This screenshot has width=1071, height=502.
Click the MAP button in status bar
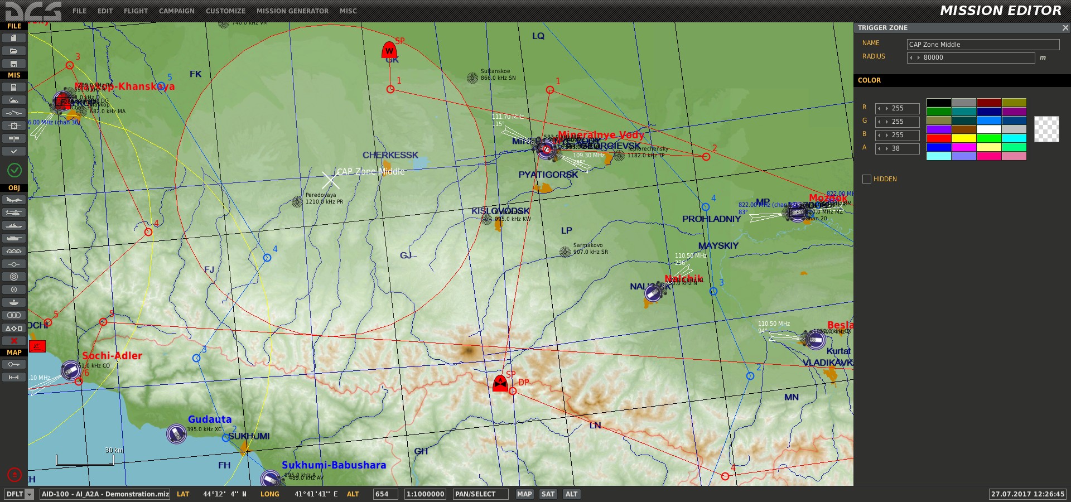(524, 494)
